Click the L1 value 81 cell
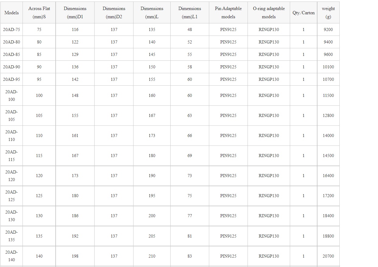This screenshot has width=378, height=267. 190,236
